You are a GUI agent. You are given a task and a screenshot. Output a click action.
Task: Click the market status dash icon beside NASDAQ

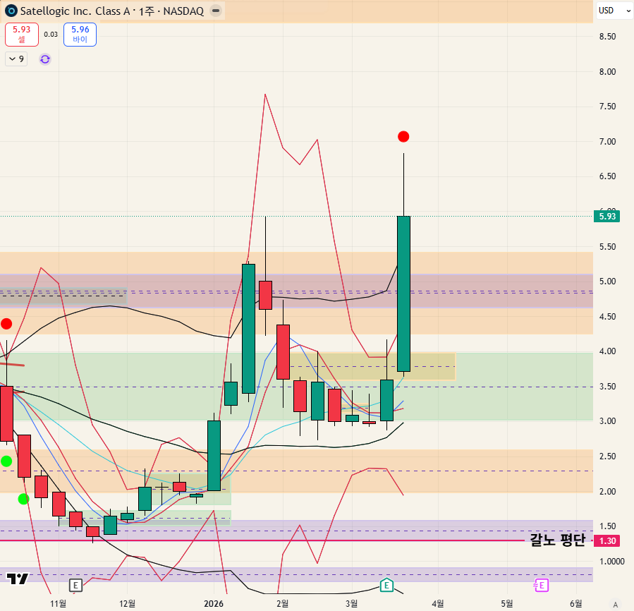(217, 11)
